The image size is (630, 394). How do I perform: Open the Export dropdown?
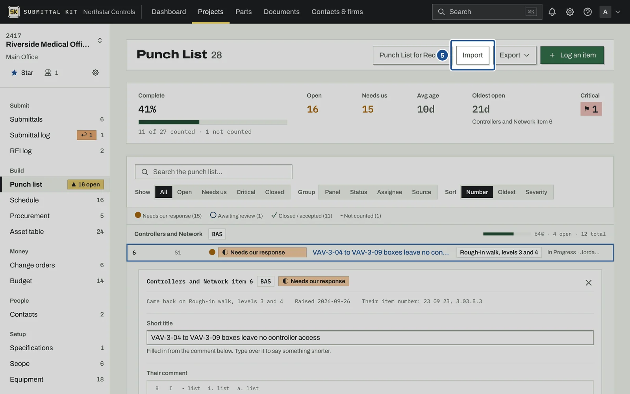pyautogui.click(x=515, y=55)
